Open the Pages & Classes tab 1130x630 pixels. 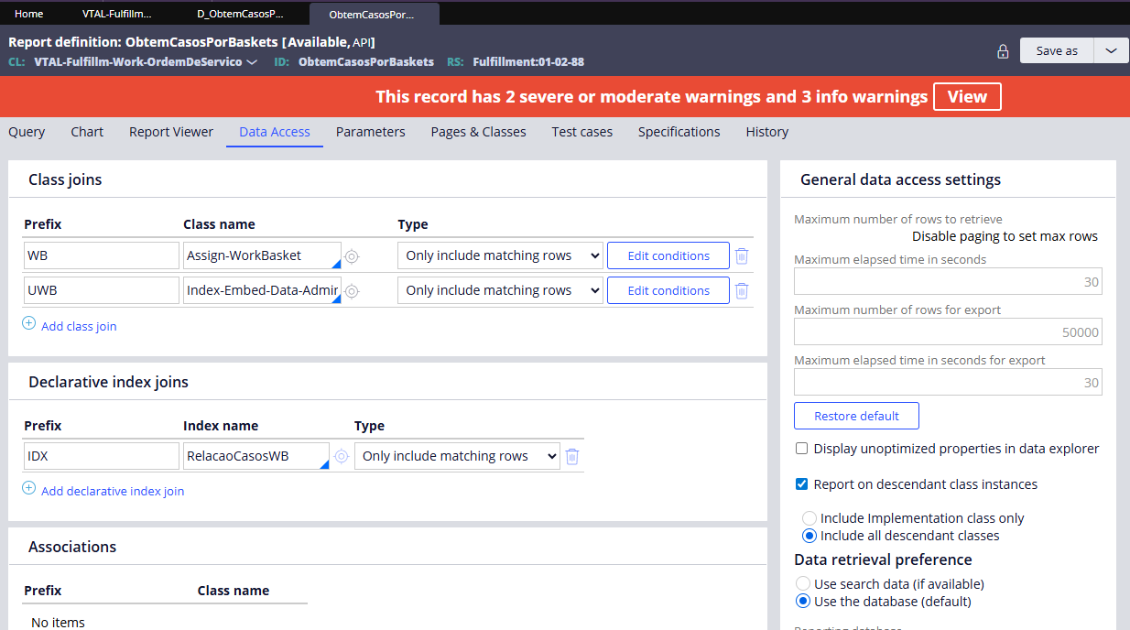tap(478, 132)
